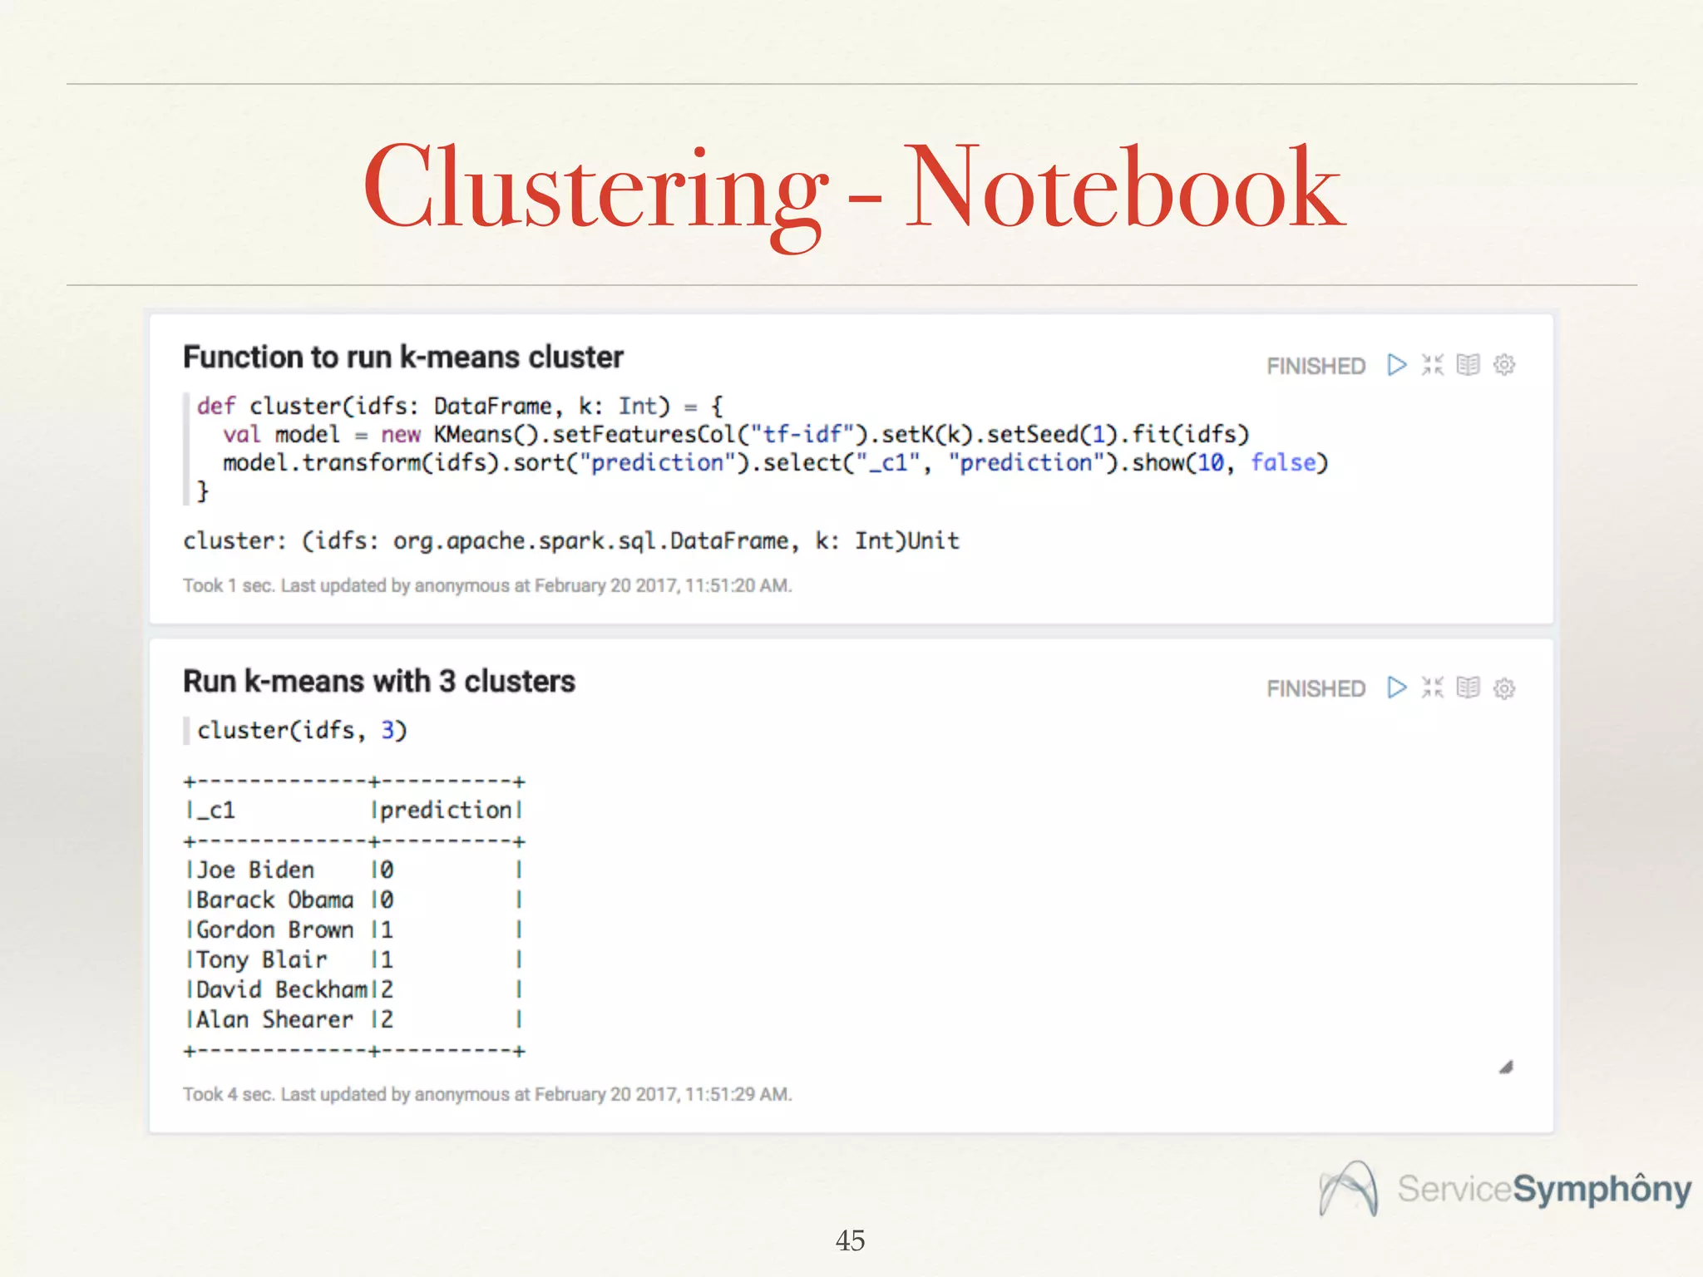This screenshot has width=1703, height=1277.
Task: Hide editor of '3 clusters' paragraph
Action: click(1432, 688)
